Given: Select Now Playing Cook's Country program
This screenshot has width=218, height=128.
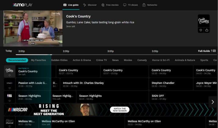Looking at the screenshot, I should 36,71.
